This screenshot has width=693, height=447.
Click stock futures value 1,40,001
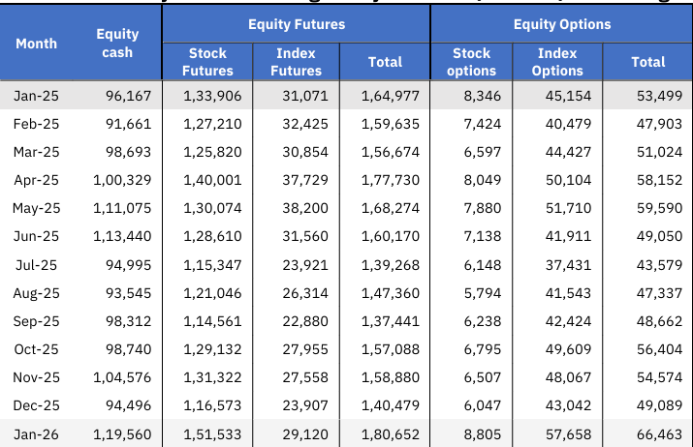pyautogui.click(x=212, y=181)
